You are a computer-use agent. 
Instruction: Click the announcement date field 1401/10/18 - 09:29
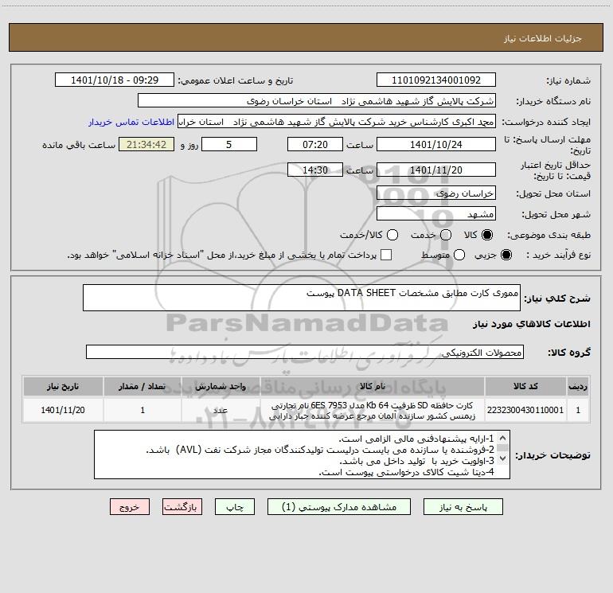[x=115, y=80]
